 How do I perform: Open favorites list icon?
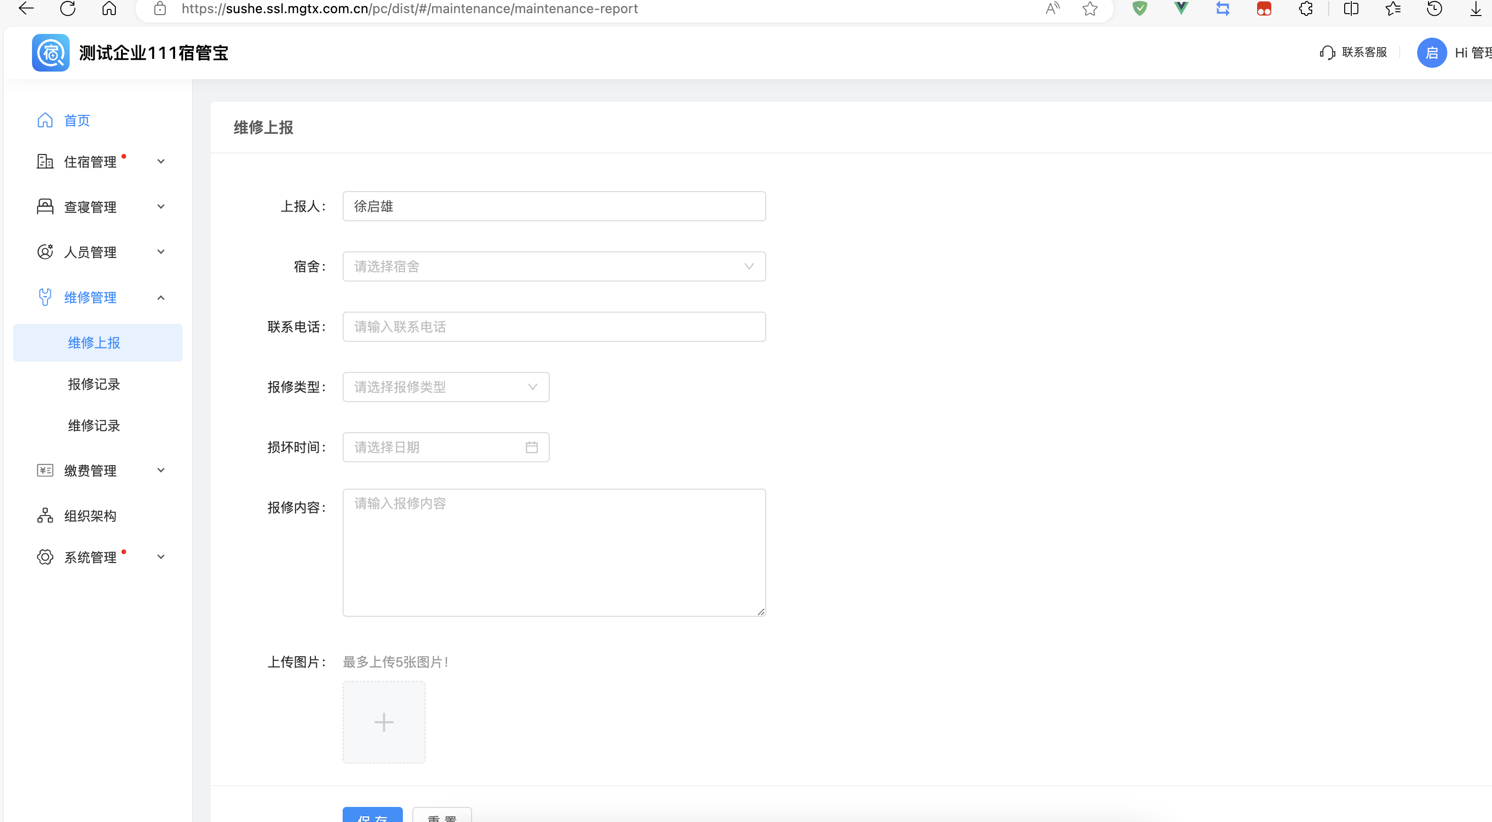(1392, 8)
